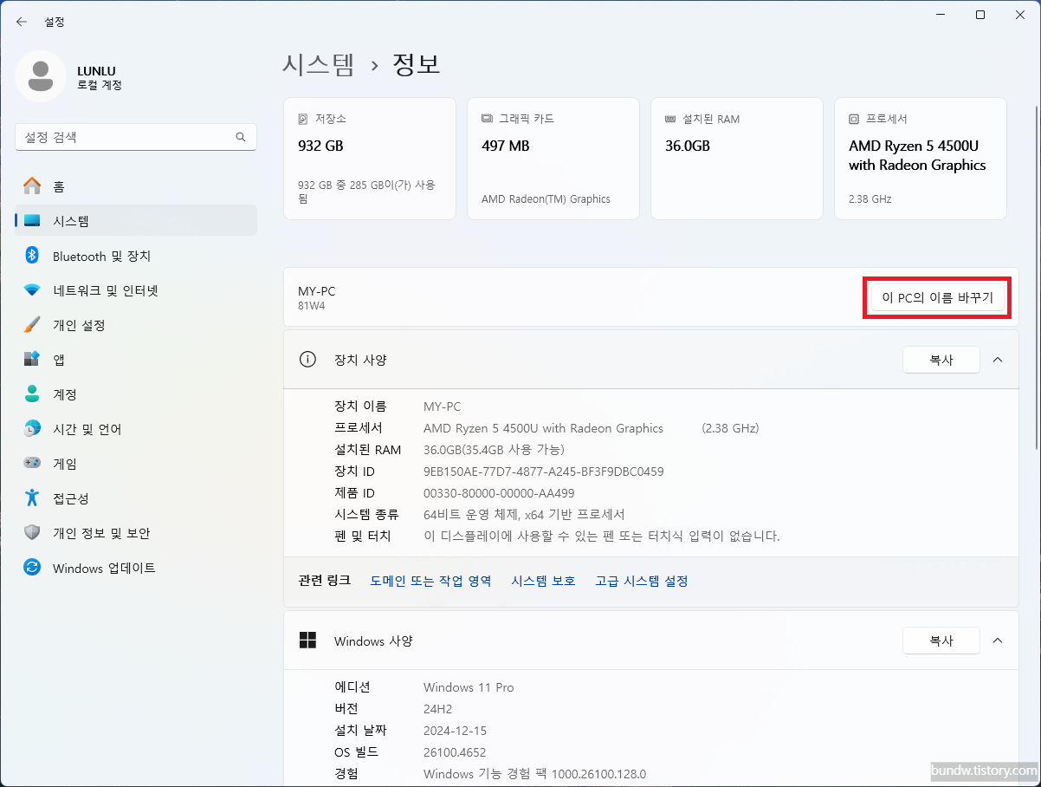Click the 81W4 model text under MY-PC
The height and width of the screenshot is (787, 1041).
click(312, 306)
